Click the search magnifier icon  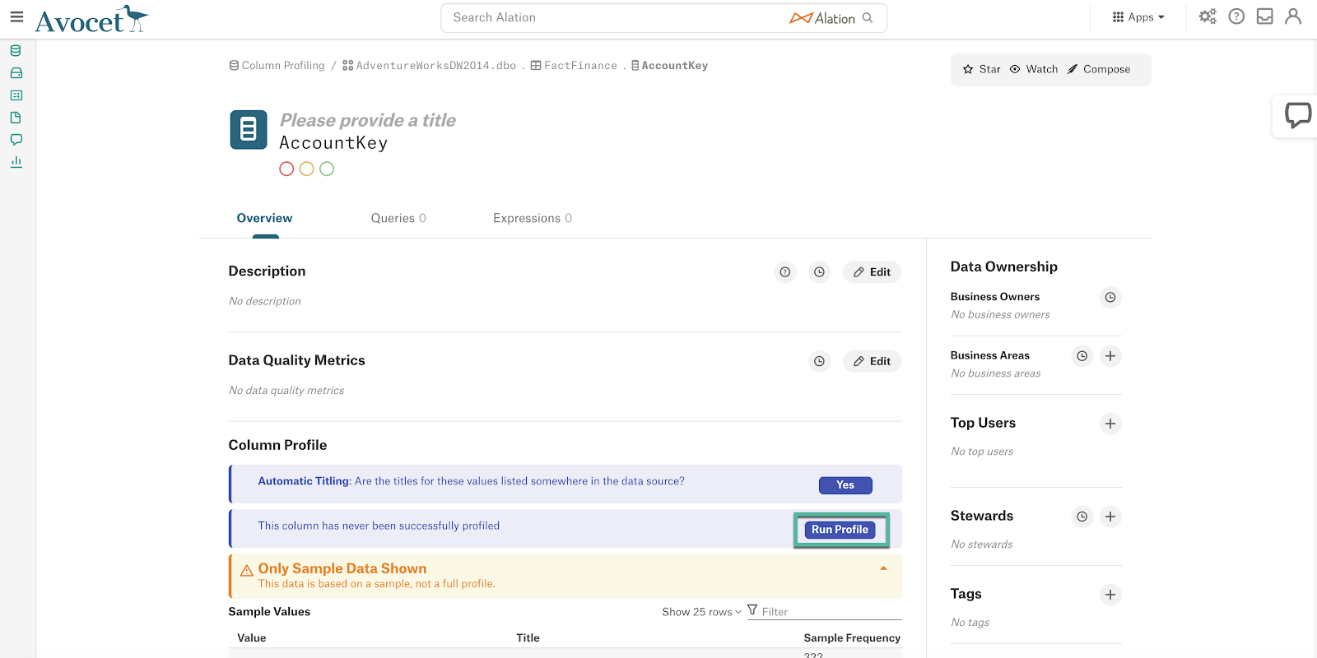pos(868,17)
